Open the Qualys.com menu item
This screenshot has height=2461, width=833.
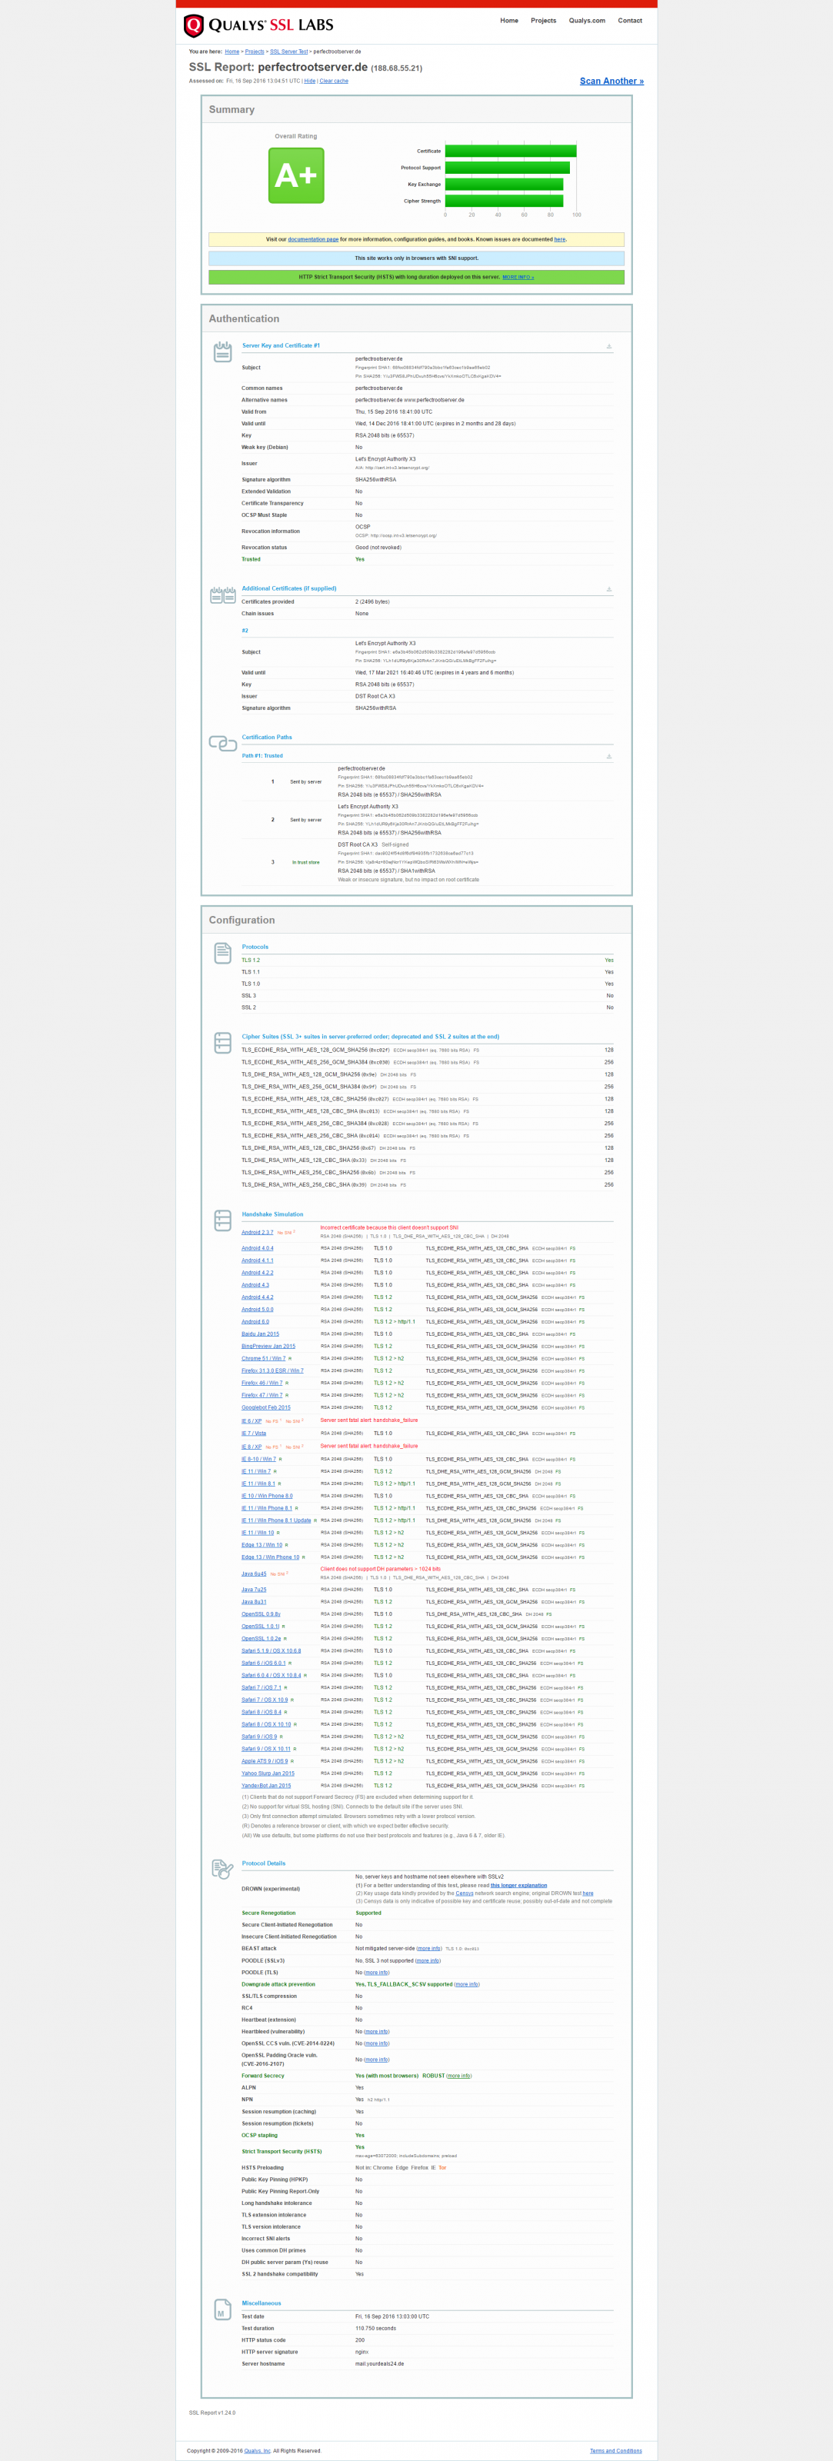[587, 20]
